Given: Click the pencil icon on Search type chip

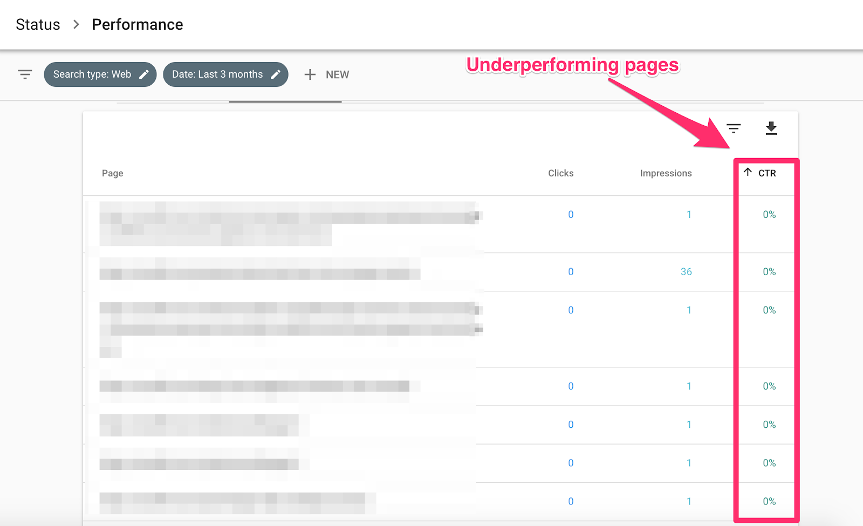Looking at the screenshot, I should tap(144, 74).
